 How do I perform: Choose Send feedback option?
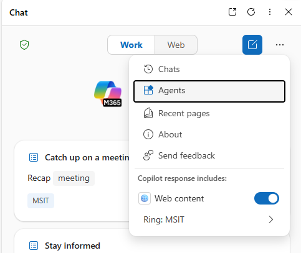209,155
